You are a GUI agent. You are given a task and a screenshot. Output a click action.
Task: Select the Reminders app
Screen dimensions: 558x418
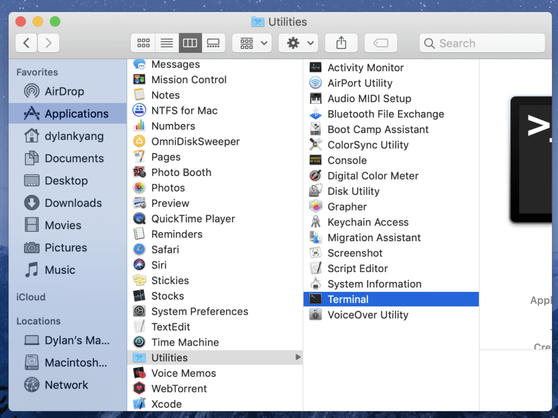(215, 234)
